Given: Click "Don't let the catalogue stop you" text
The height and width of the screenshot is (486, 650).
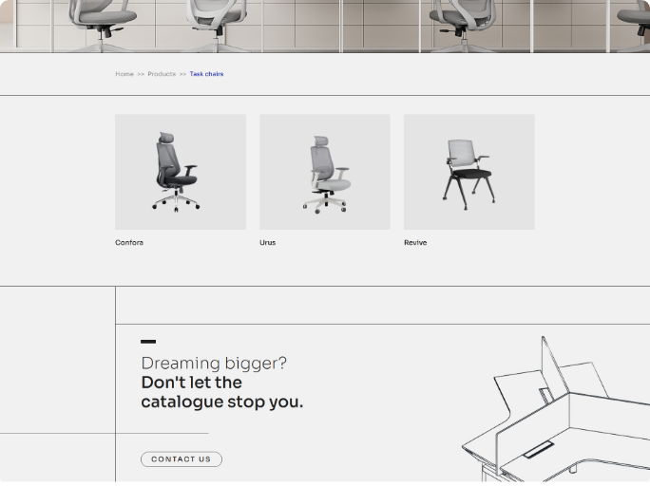Looking at the screenshot, I should [x=221, y=392].
